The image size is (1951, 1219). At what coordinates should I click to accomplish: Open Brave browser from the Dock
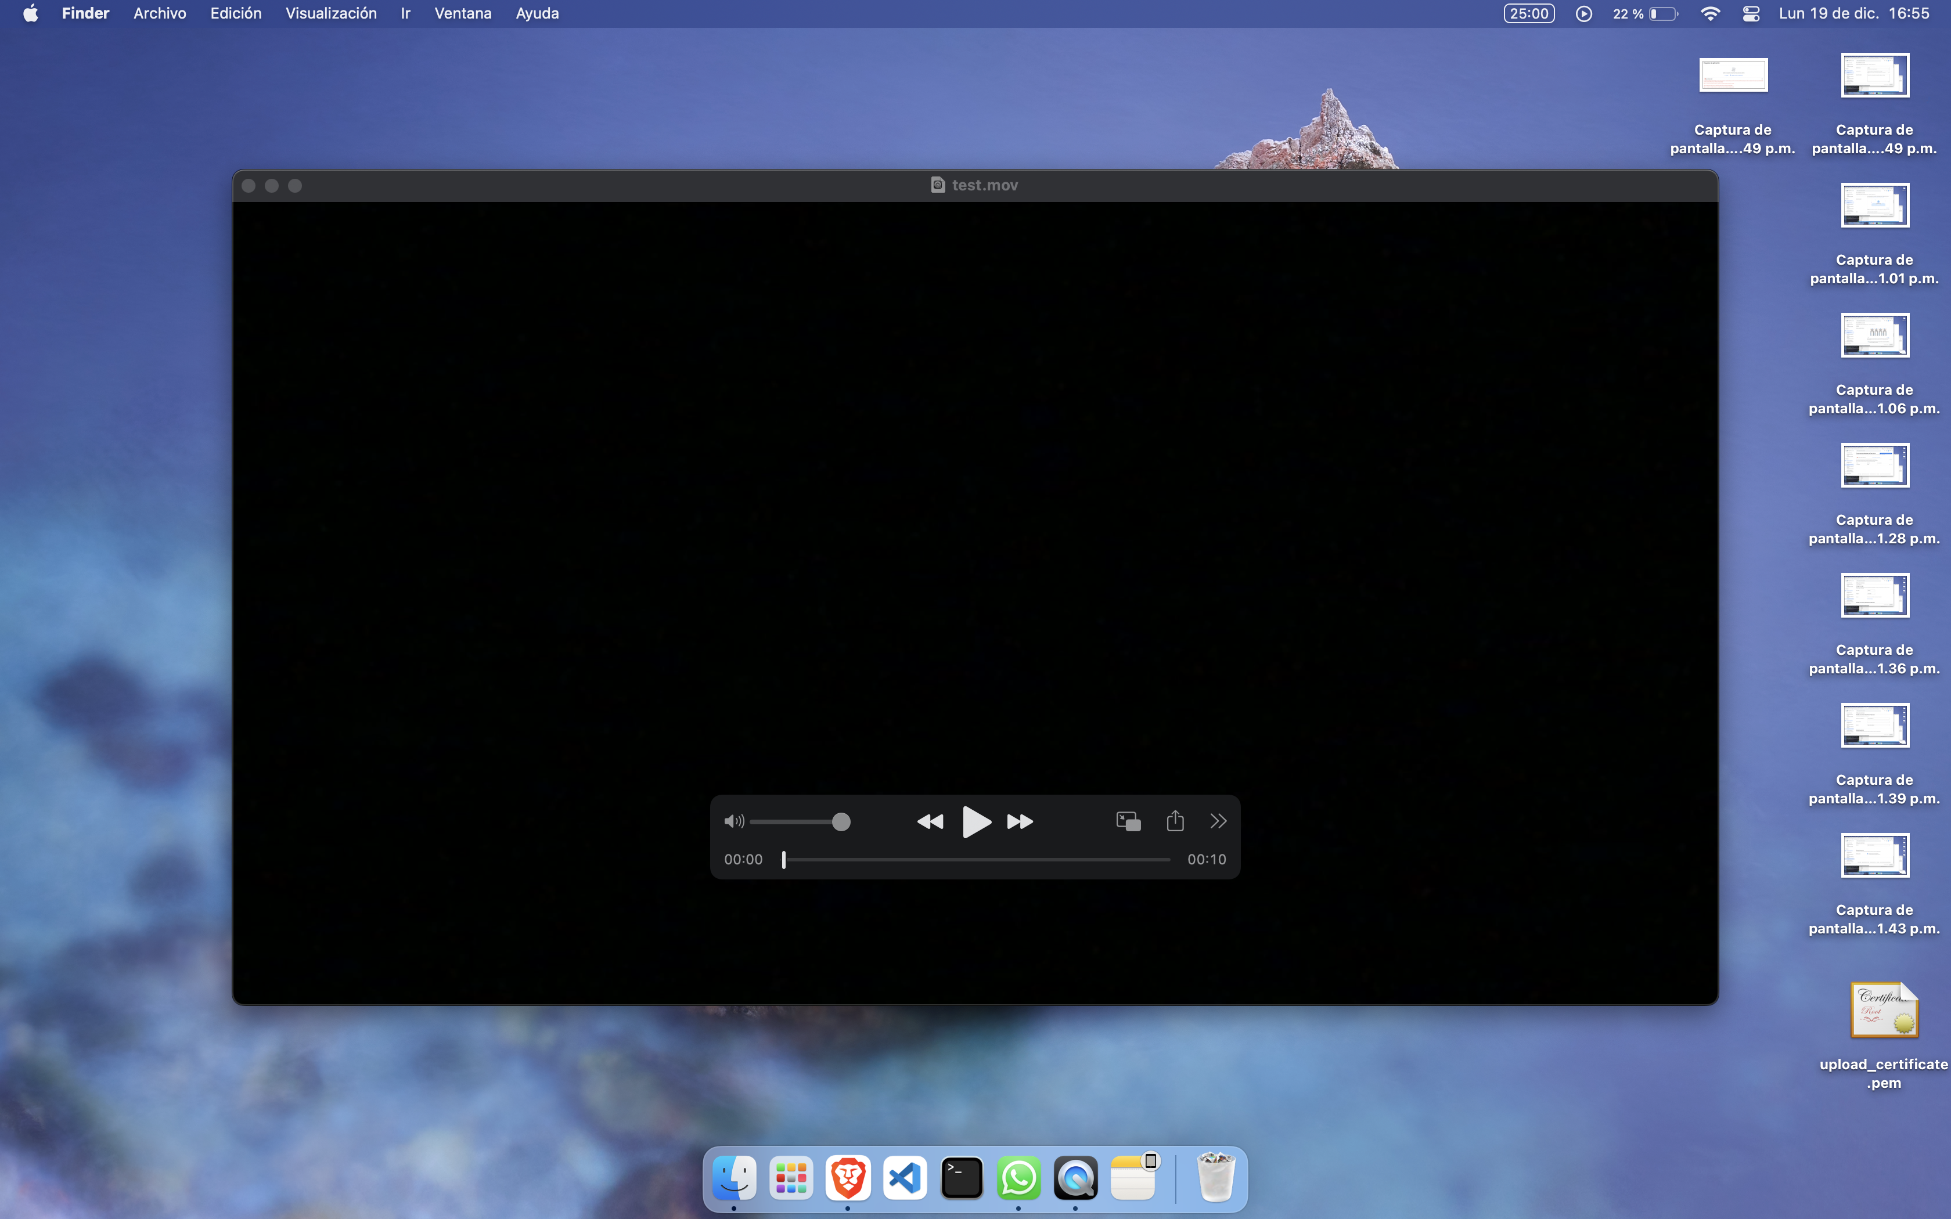pyautogui.click(x=847, y=1178)
